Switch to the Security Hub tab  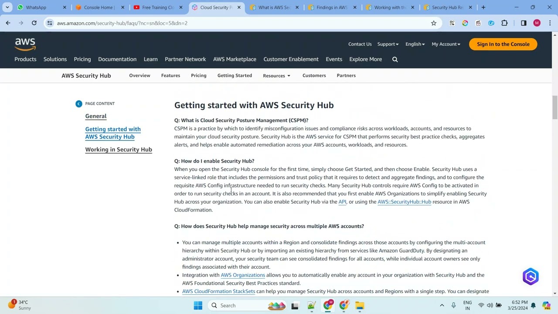[447, 7]
